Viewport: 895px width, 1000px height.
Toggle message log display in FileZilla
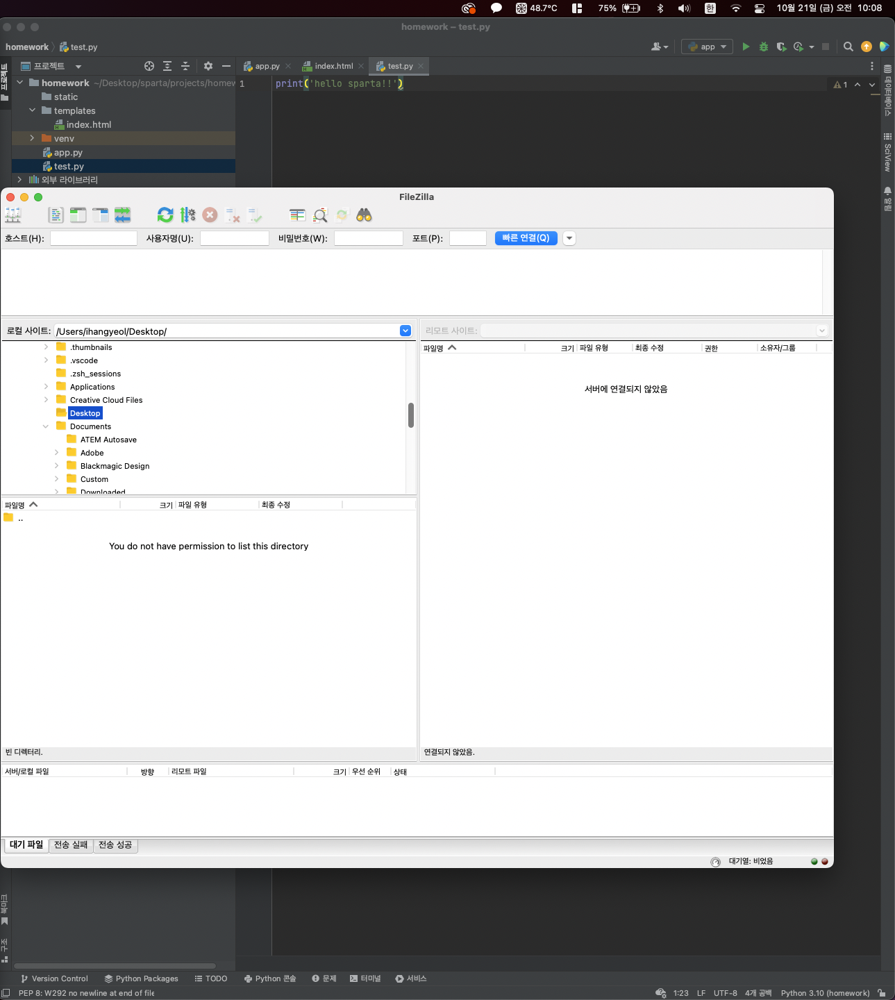pos(56,215)
